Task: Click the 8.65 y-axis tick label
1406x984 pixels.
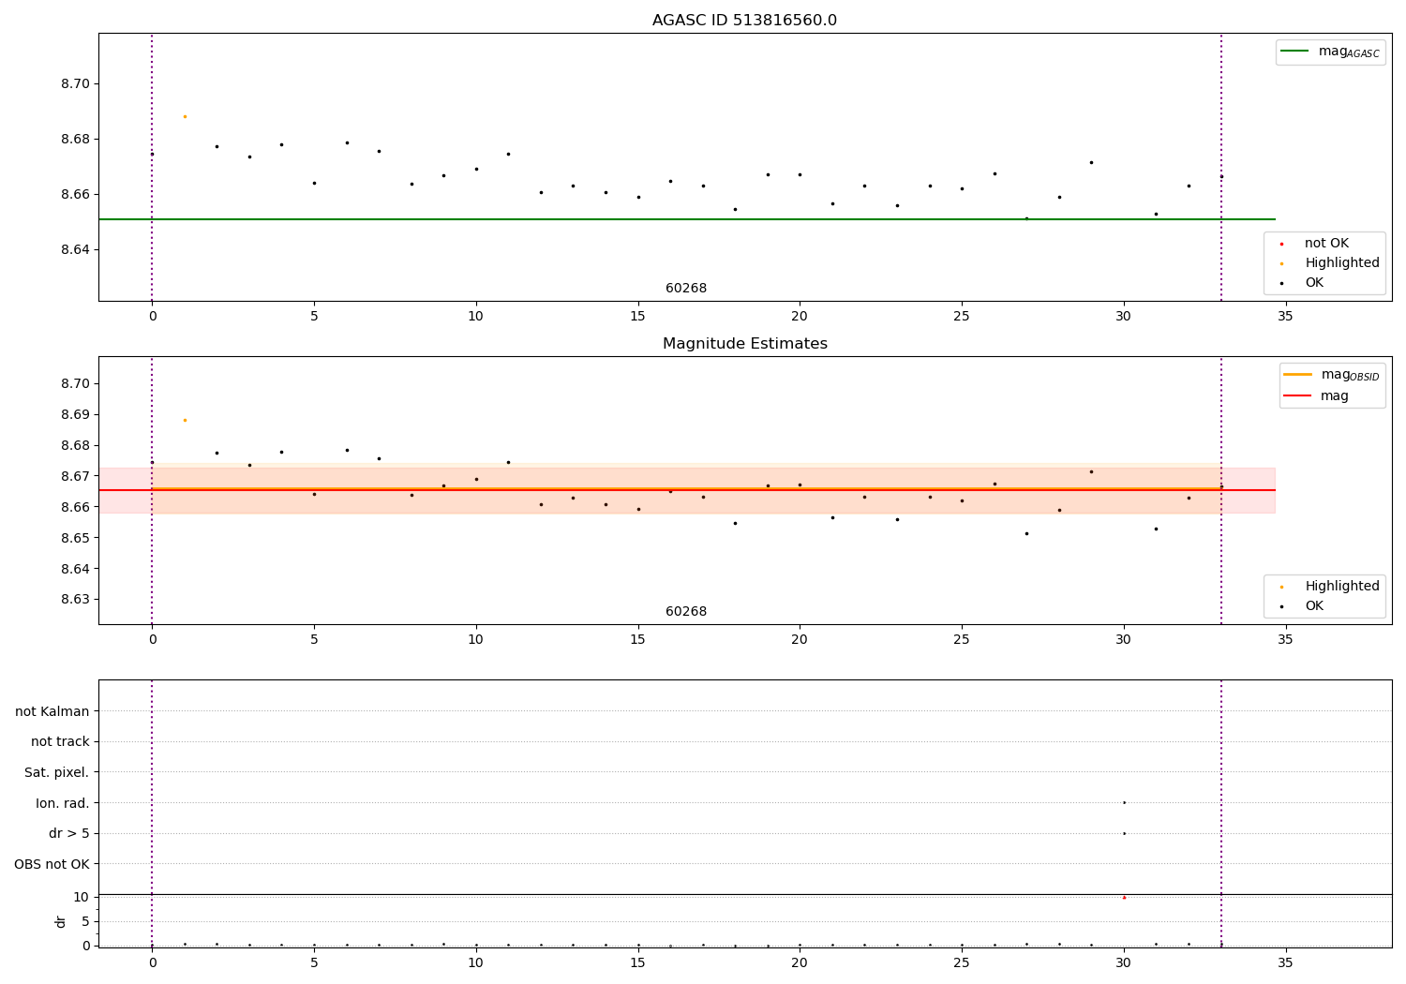Action: point(75,539)
